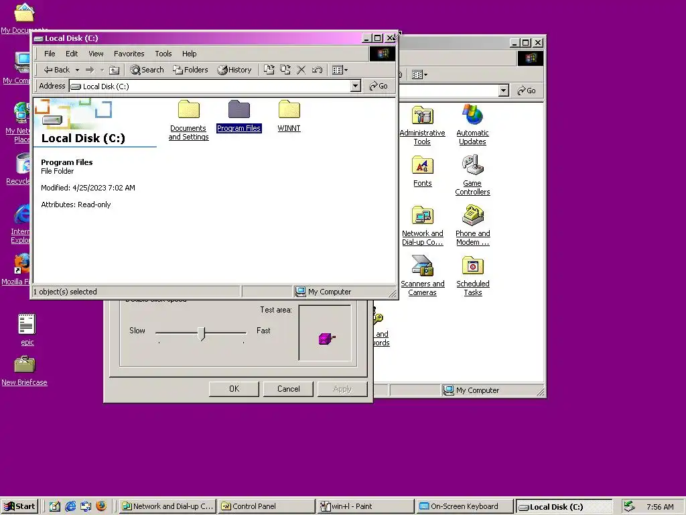Screen dimensions: 686x515
Task: Open the Views dropdown in Local Disk toolbar
Action: pyautogui.click(x=340, y=70)
